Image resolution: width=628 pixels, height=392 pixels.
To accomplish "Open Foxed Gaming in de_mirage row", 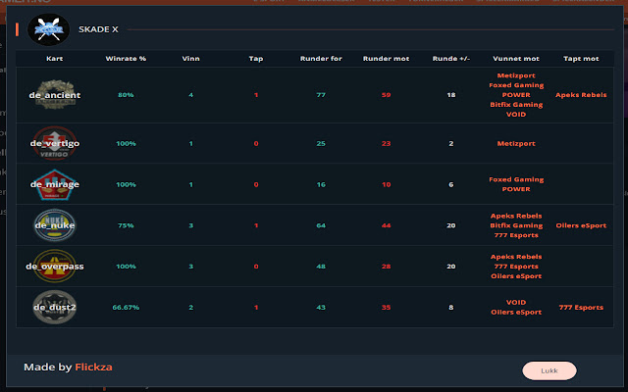I will [516, 179].
